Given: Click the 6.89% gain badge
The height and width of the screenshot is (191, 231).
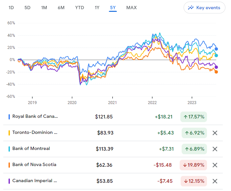Looking at the screenshot, I should (194, 149).
